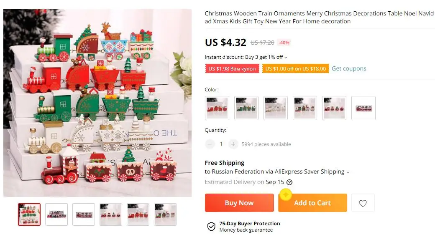Expand AliExpress Saver Shipping options
Screen dimensions: 435x237
coord(348,172)
